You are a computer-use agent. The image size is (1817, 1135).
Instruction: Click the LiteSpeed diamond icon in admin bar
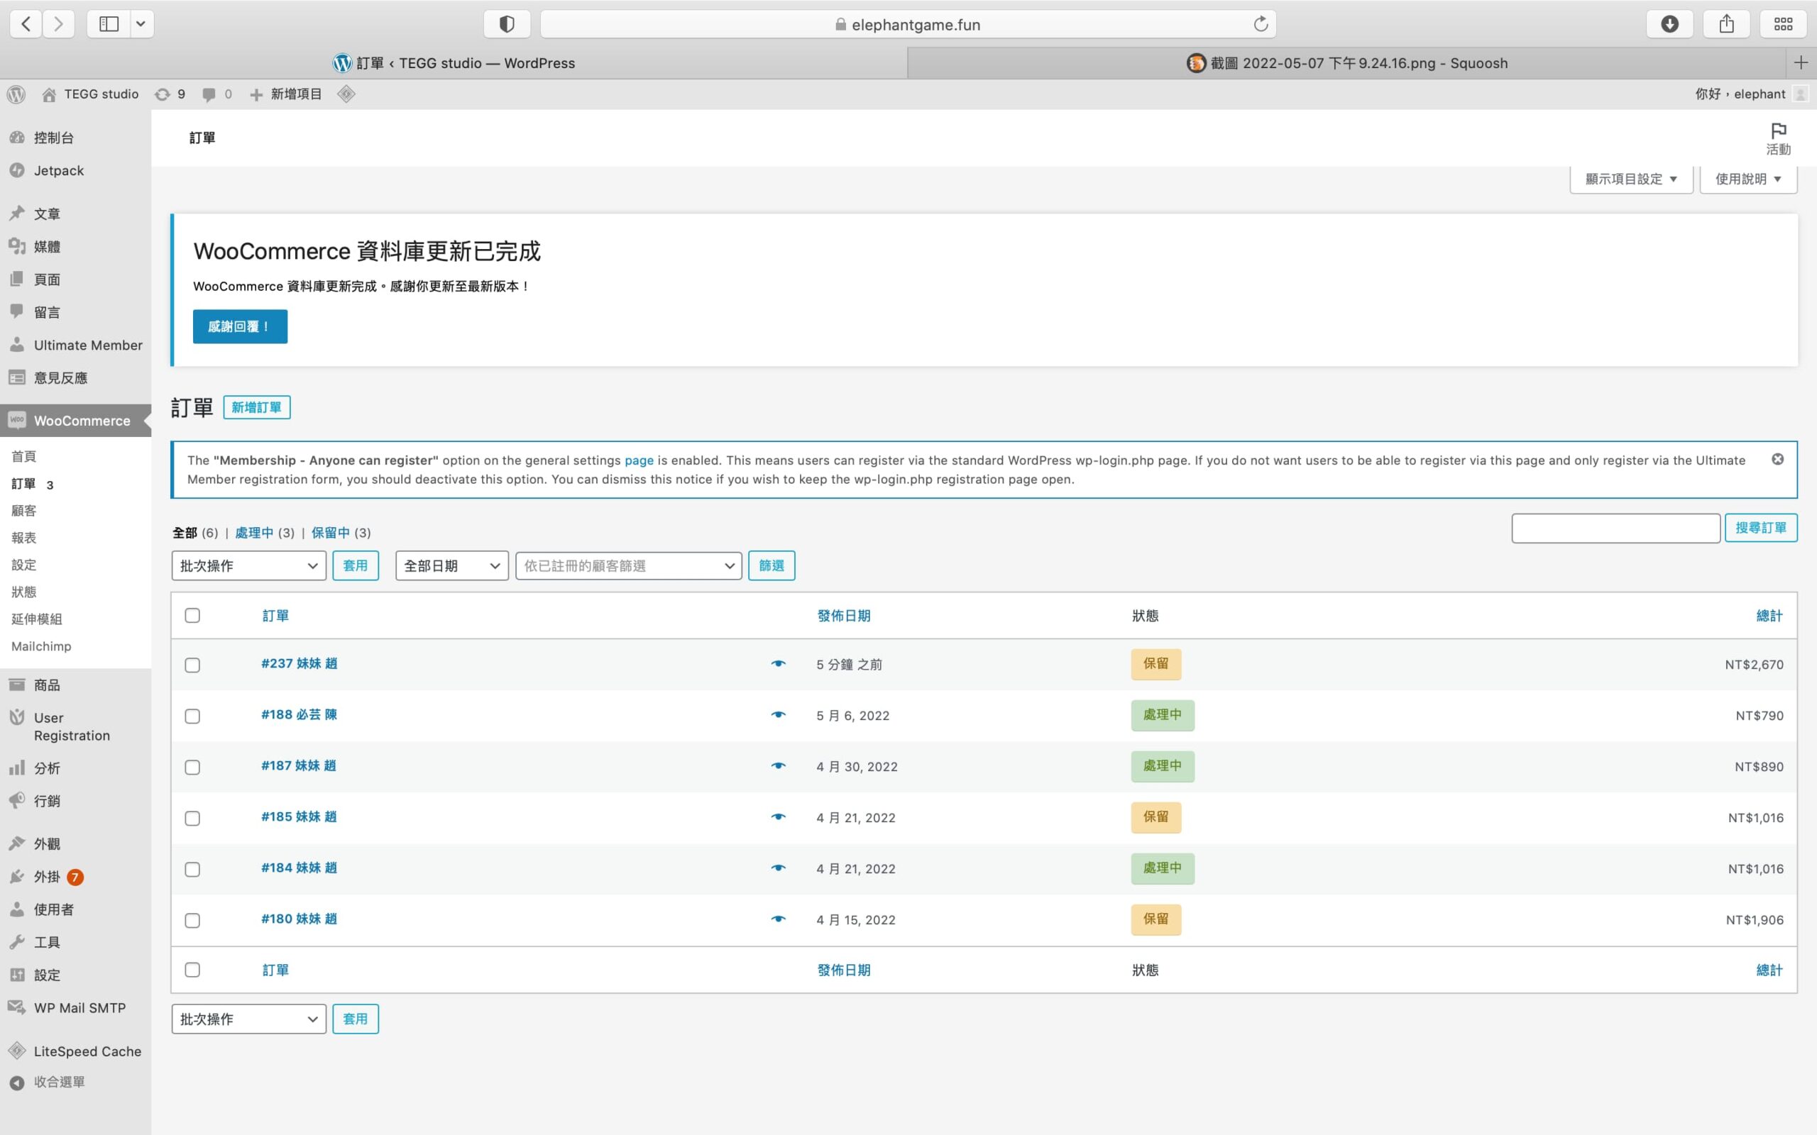point(346,94)
